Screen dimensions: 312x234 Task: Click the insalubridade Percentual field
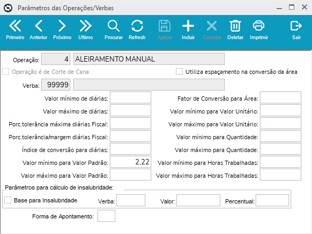[272, 200]
